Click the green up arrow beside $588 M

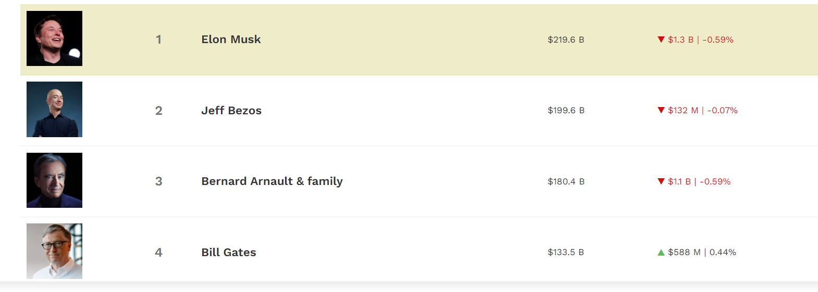point(661,253)
